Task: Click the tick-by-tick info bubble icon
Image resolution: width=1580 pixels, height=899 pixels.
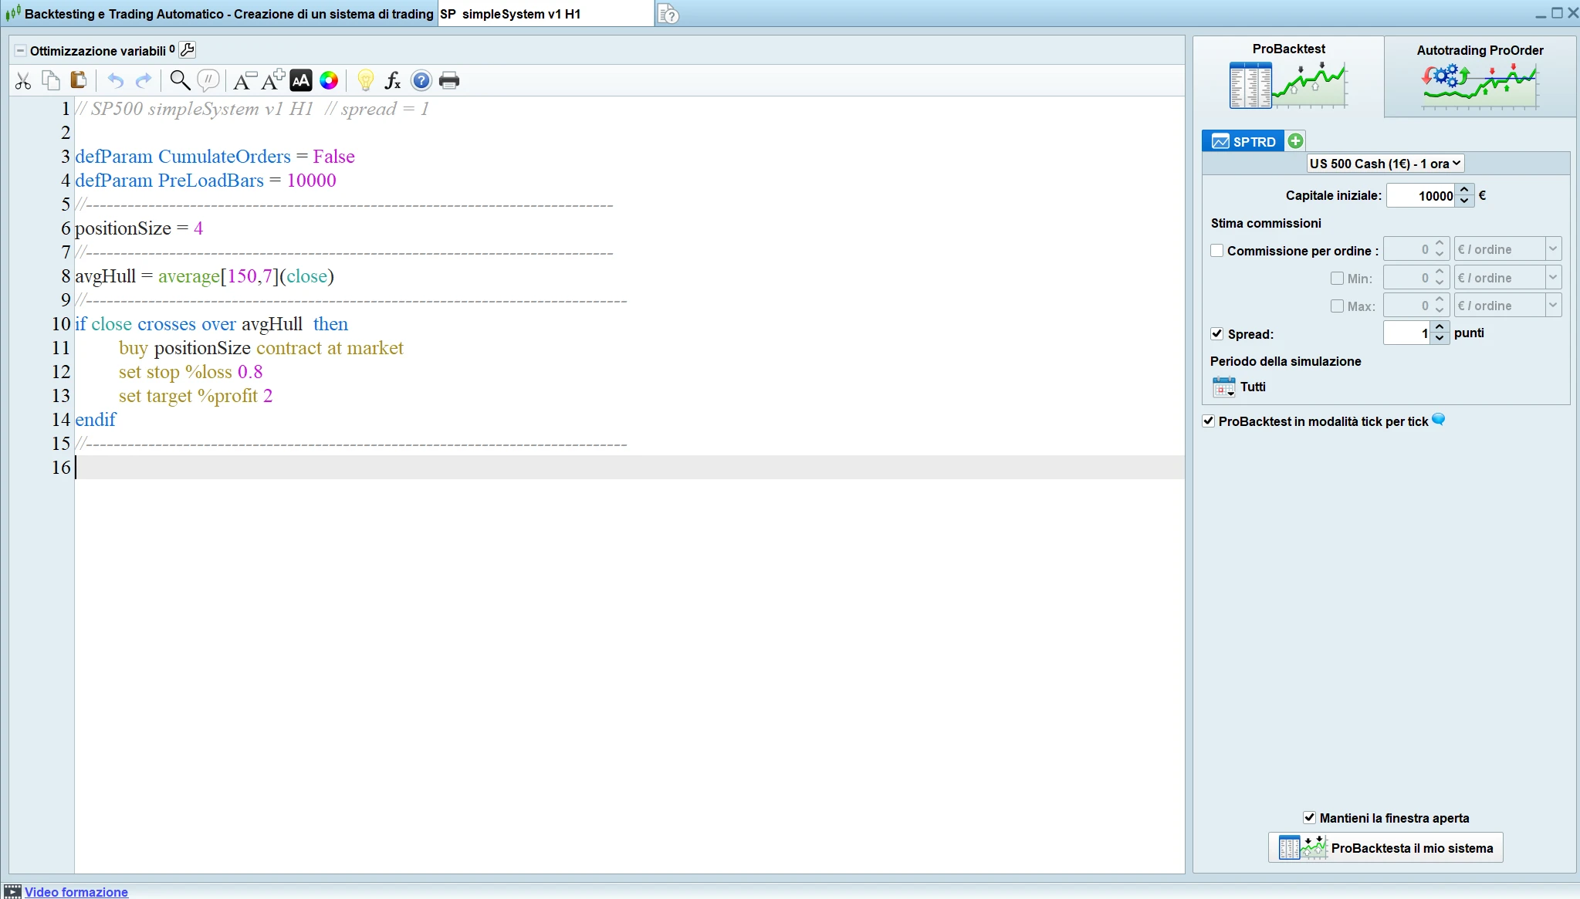Action: pyautogui.click(x=1439, y=420)
